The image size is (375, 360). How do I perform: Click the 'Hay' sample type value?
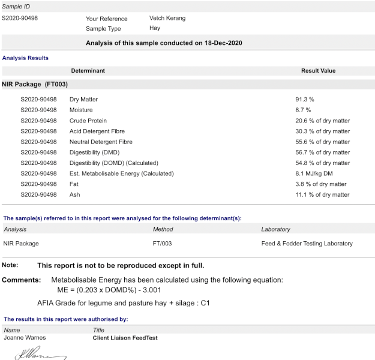click(155, 28)
